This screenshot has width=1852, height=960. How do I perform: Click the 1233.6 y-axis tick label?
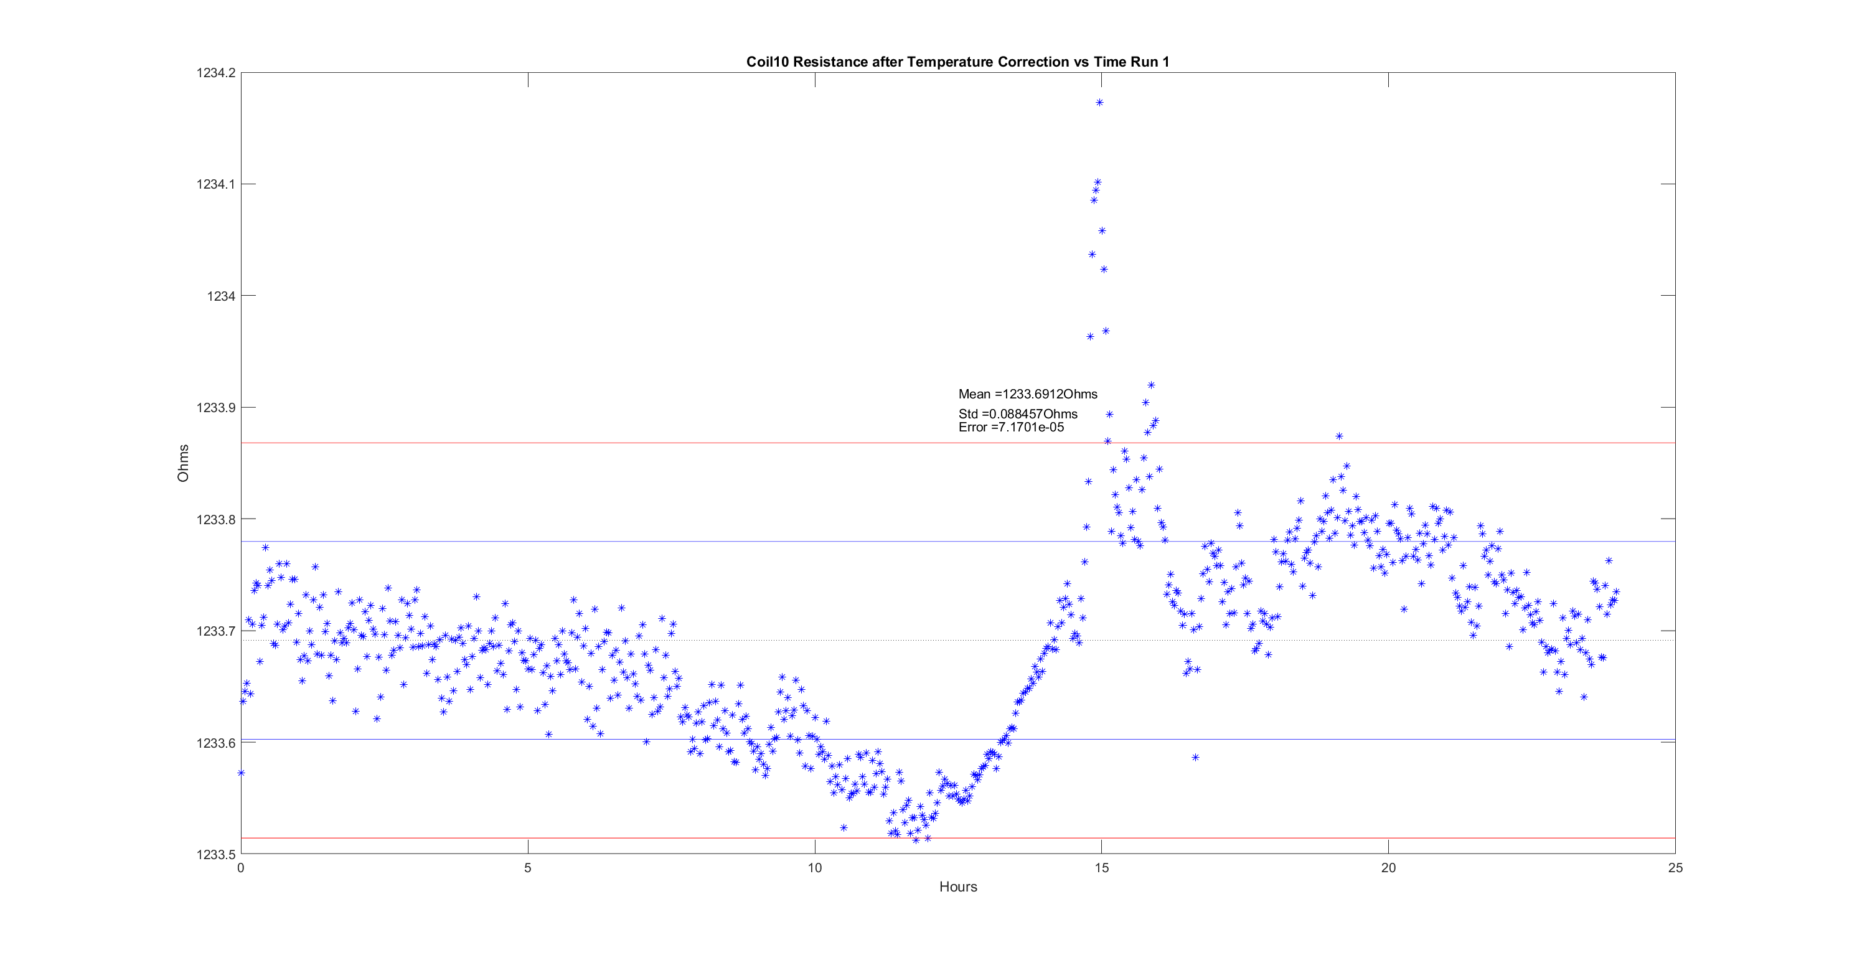pyautogui.click(x=215, y=743)
